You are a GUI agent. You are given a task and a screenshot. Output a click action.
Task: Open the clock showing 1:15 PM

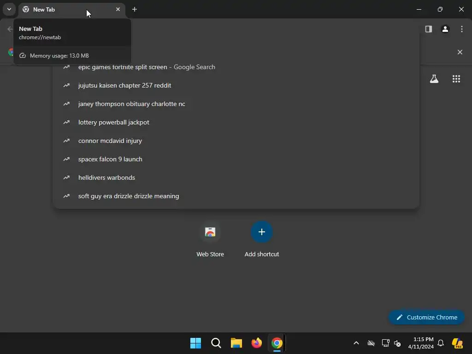point(421,343)
